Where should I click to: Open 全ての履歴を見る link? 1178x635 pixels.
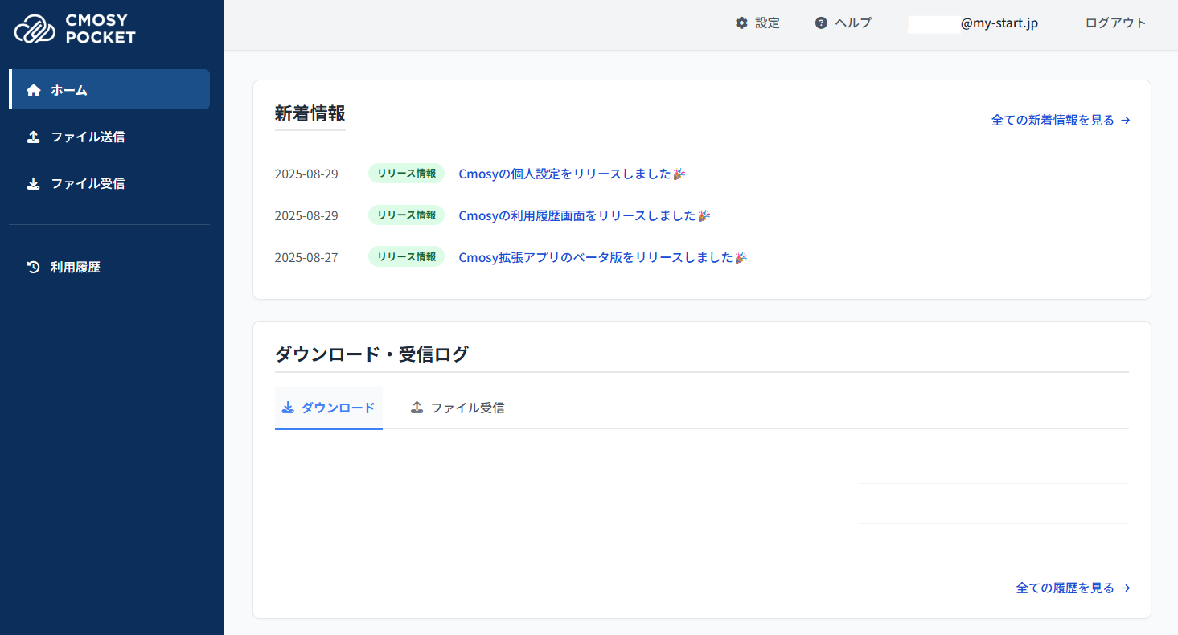[x=1073, y=588]
